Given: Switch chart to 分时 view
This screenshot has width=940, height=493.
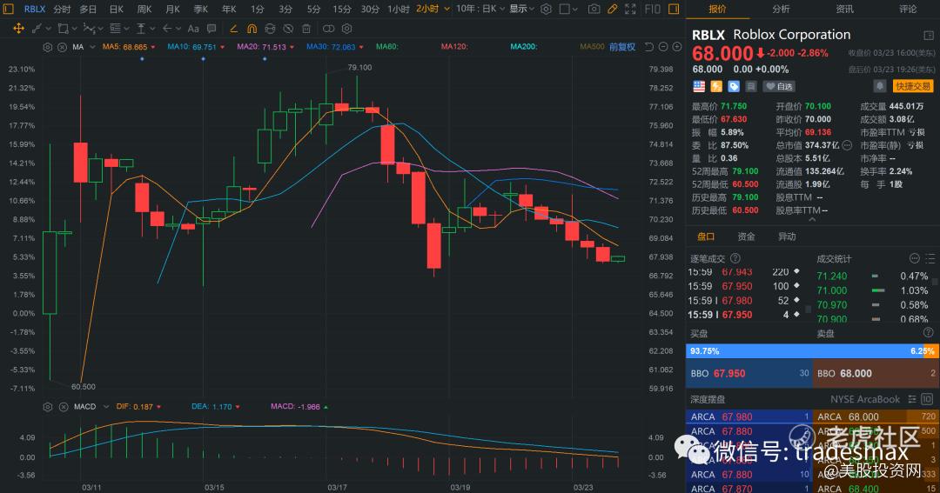Looking at the screenshot, I should tap(62, 9).
